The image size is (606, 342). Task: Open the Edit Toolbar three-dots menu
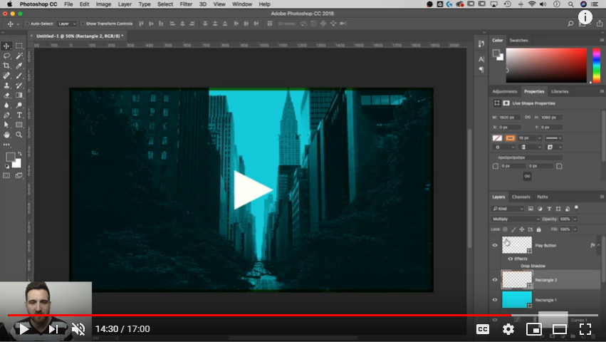coord(6,145)
